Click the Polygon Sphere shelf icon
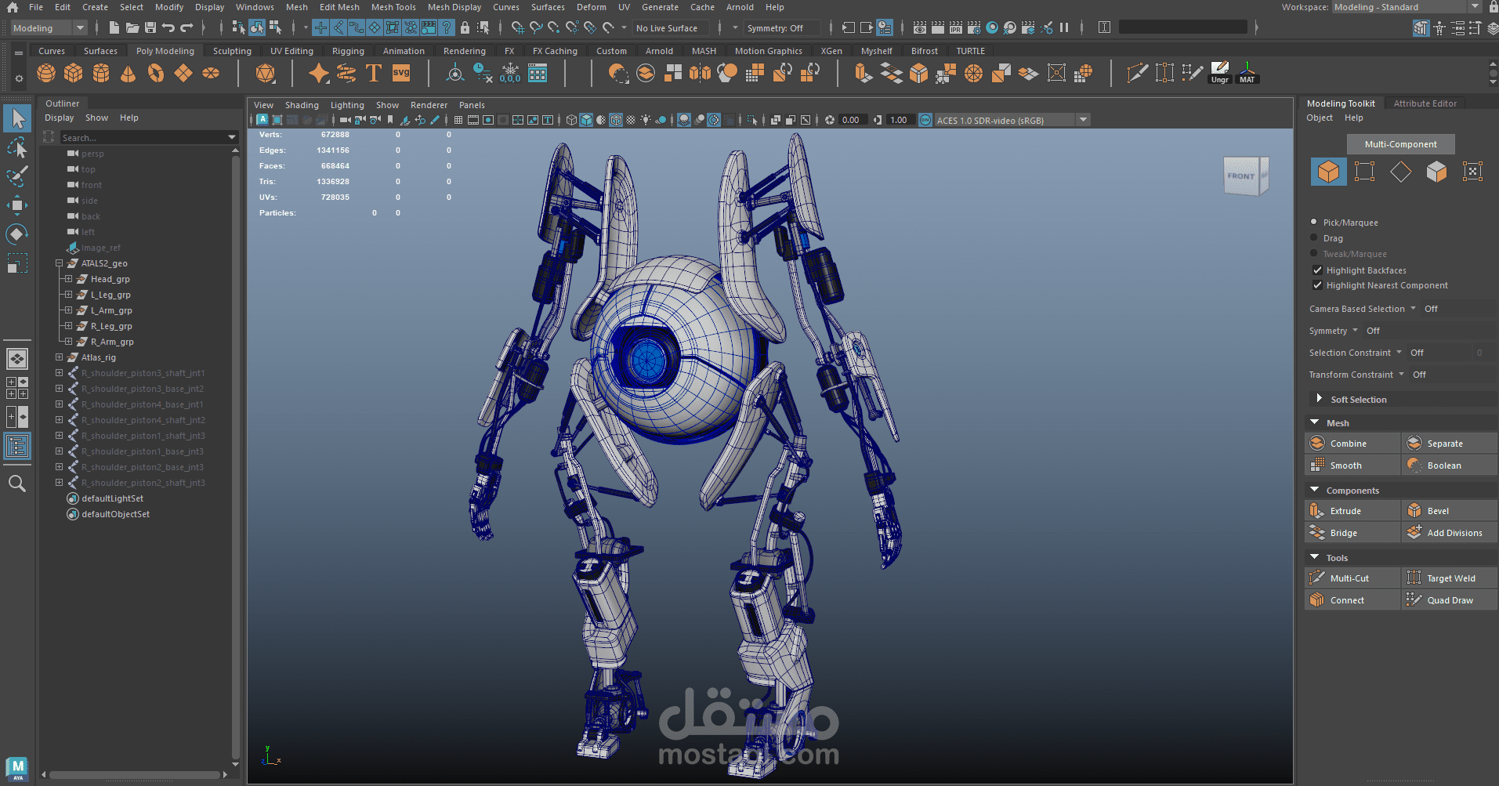The width and height of the screenshot is (1499, 786). pos(46,74)
